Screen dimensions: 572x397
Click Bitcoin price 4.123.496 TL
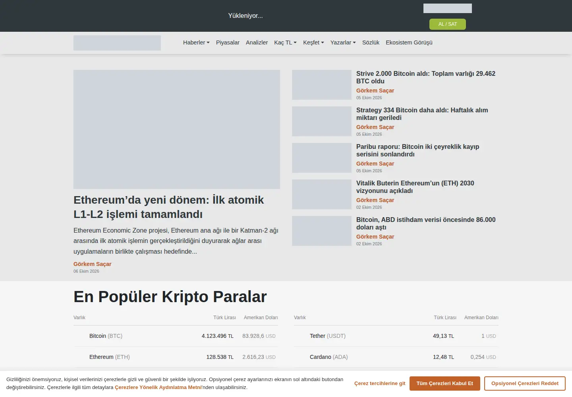(x=217, y=336)
